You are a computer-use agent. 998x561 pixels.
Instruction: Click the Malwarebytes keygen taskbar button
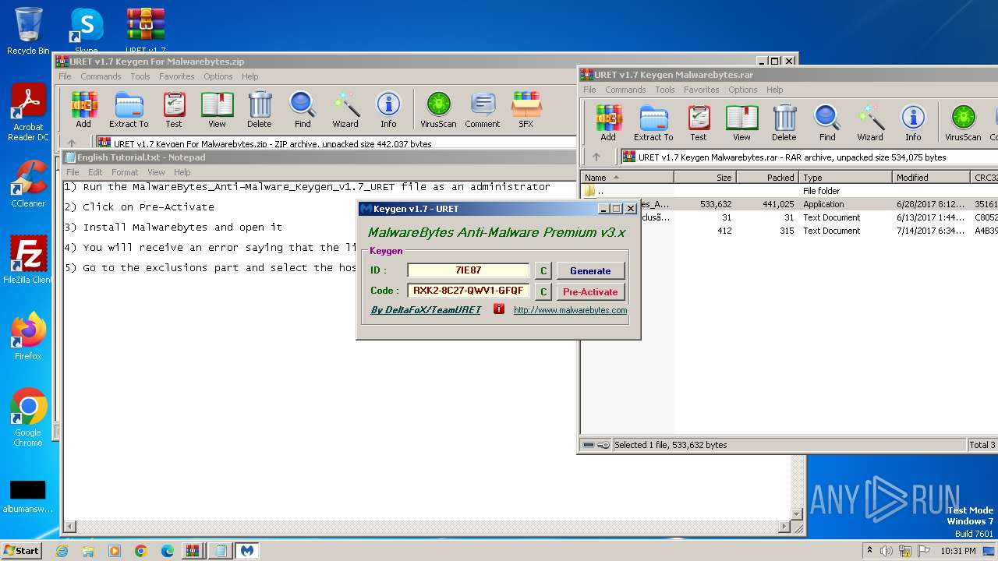pyautogui.click(x=247, y=551)
